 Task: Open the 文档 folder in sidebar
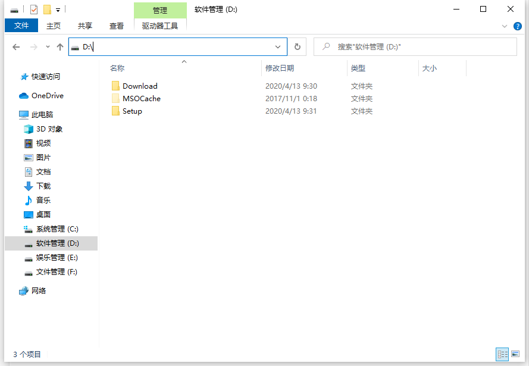click(43, 172)
